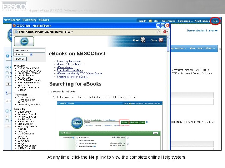
Task: Toggle the unchecked checkbox in lower sidebar section
Action: coord(7,120)
